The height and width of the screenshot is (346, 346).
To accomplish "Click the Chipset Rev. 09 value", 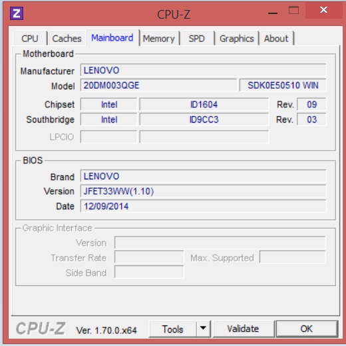I will pyautogui.click(x=311, y=105).
